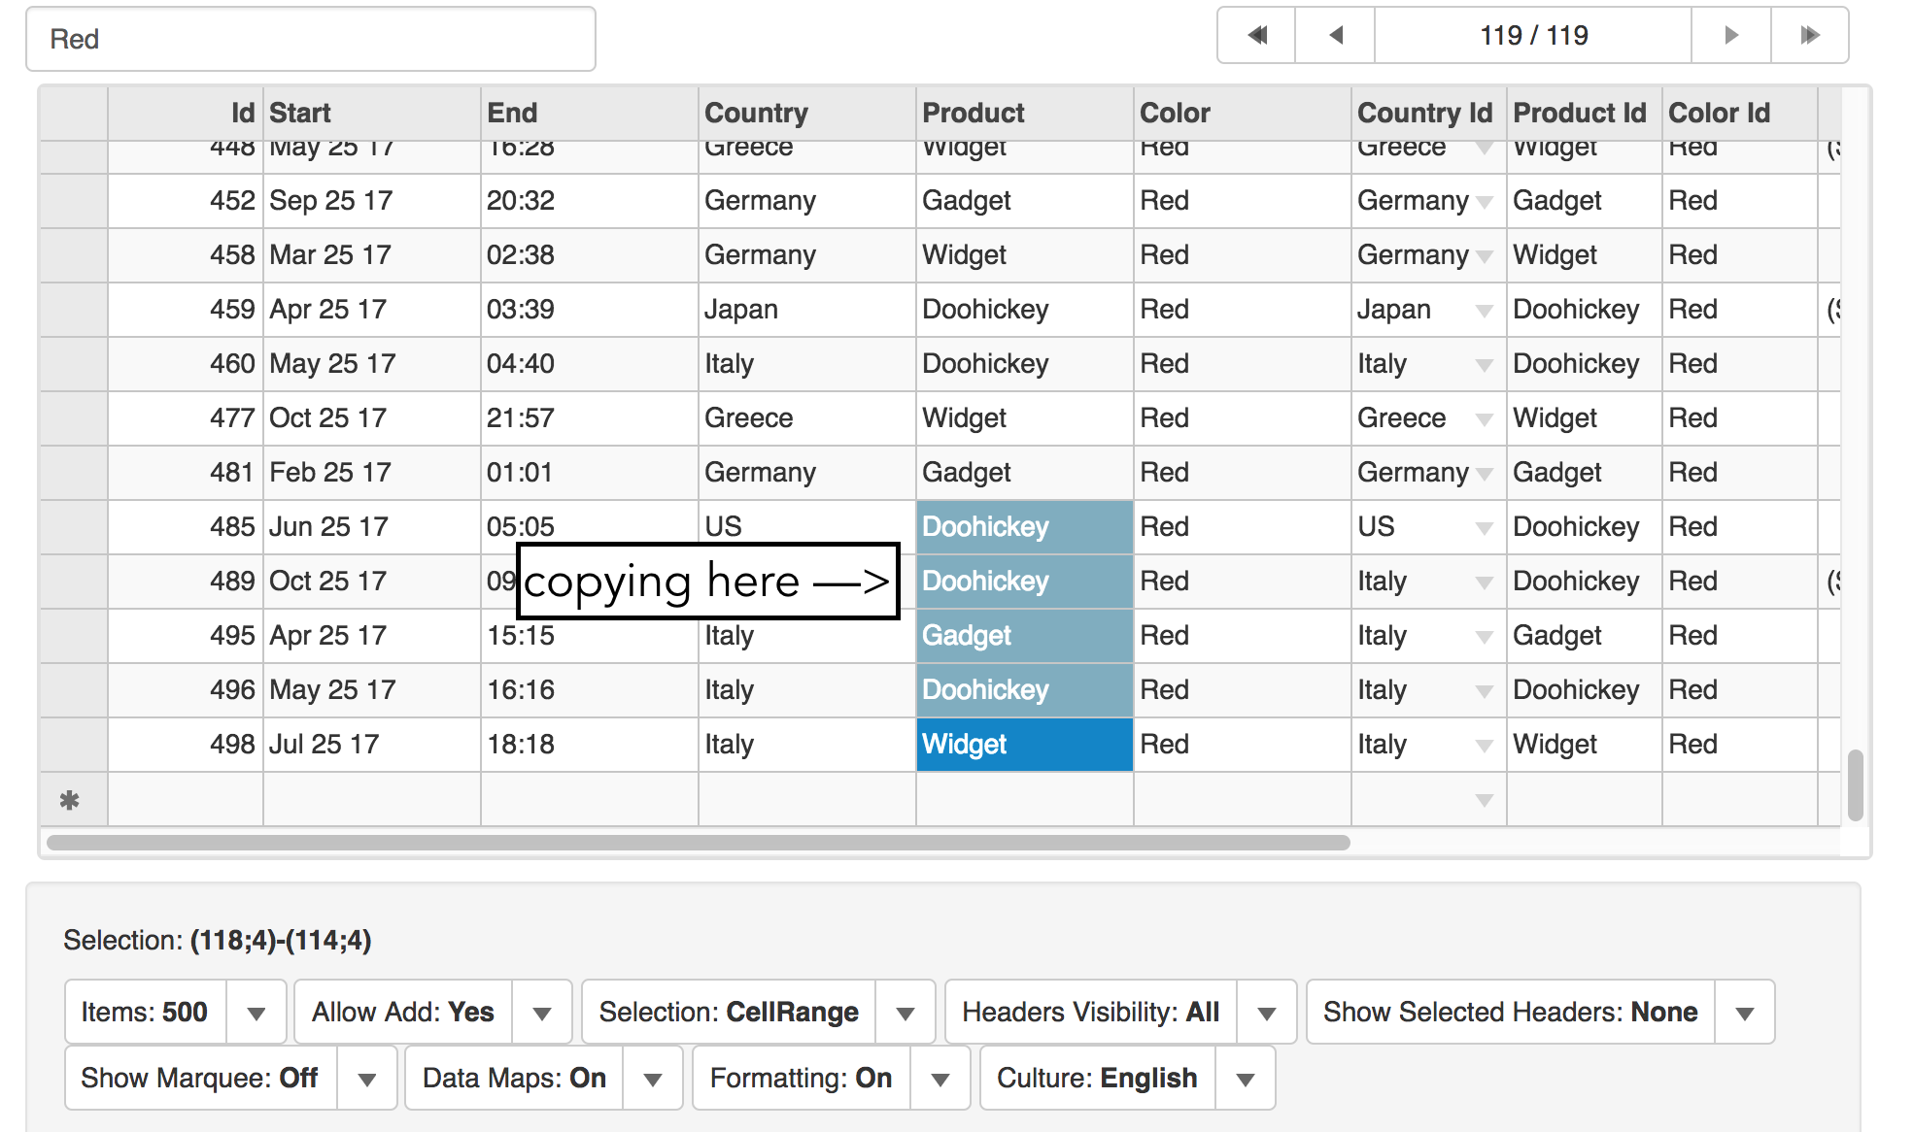Expand the Culture language dropdown

click(1245, 1079)
